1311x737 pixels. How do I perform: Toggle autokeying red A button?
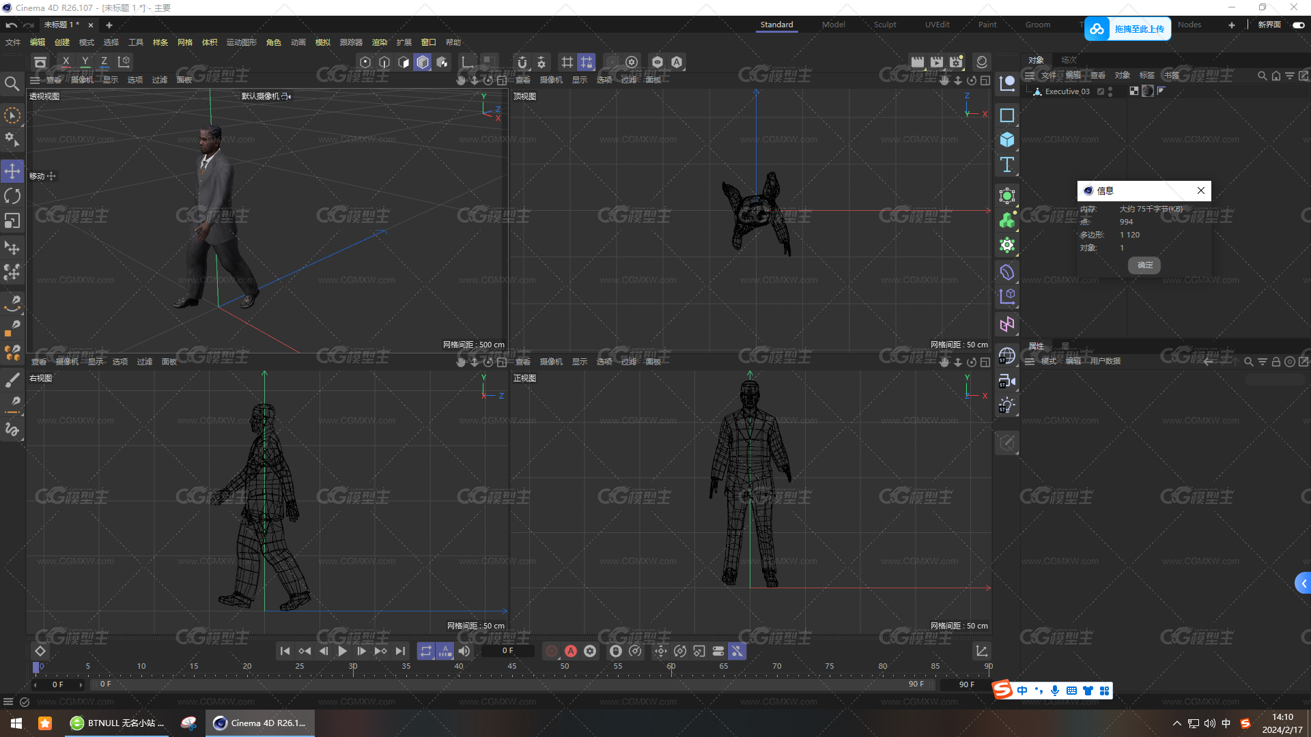(x=571, y=651)
